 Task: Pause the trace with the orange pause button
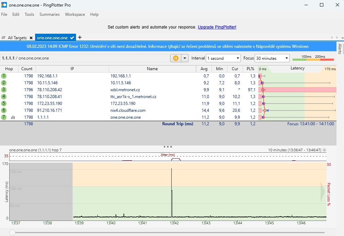pyautogui.click(x=175, y=58)
